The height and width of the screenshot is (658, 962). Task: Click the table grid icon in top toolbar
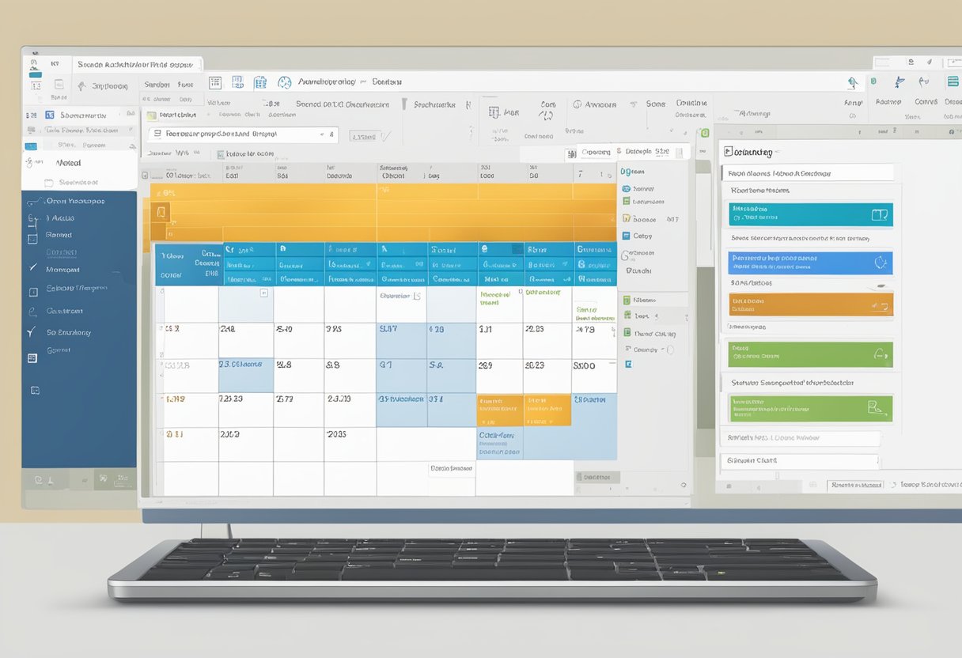(x=214, y=82)
